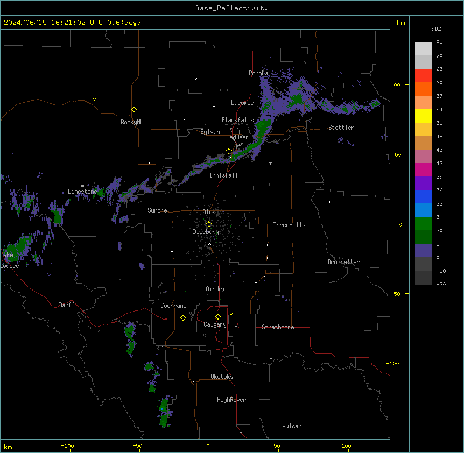Image resolution: width=464 pixels, height=453 pixels.
Task: Click the white asterisk marker above Limestone
Action: [82, 186]
